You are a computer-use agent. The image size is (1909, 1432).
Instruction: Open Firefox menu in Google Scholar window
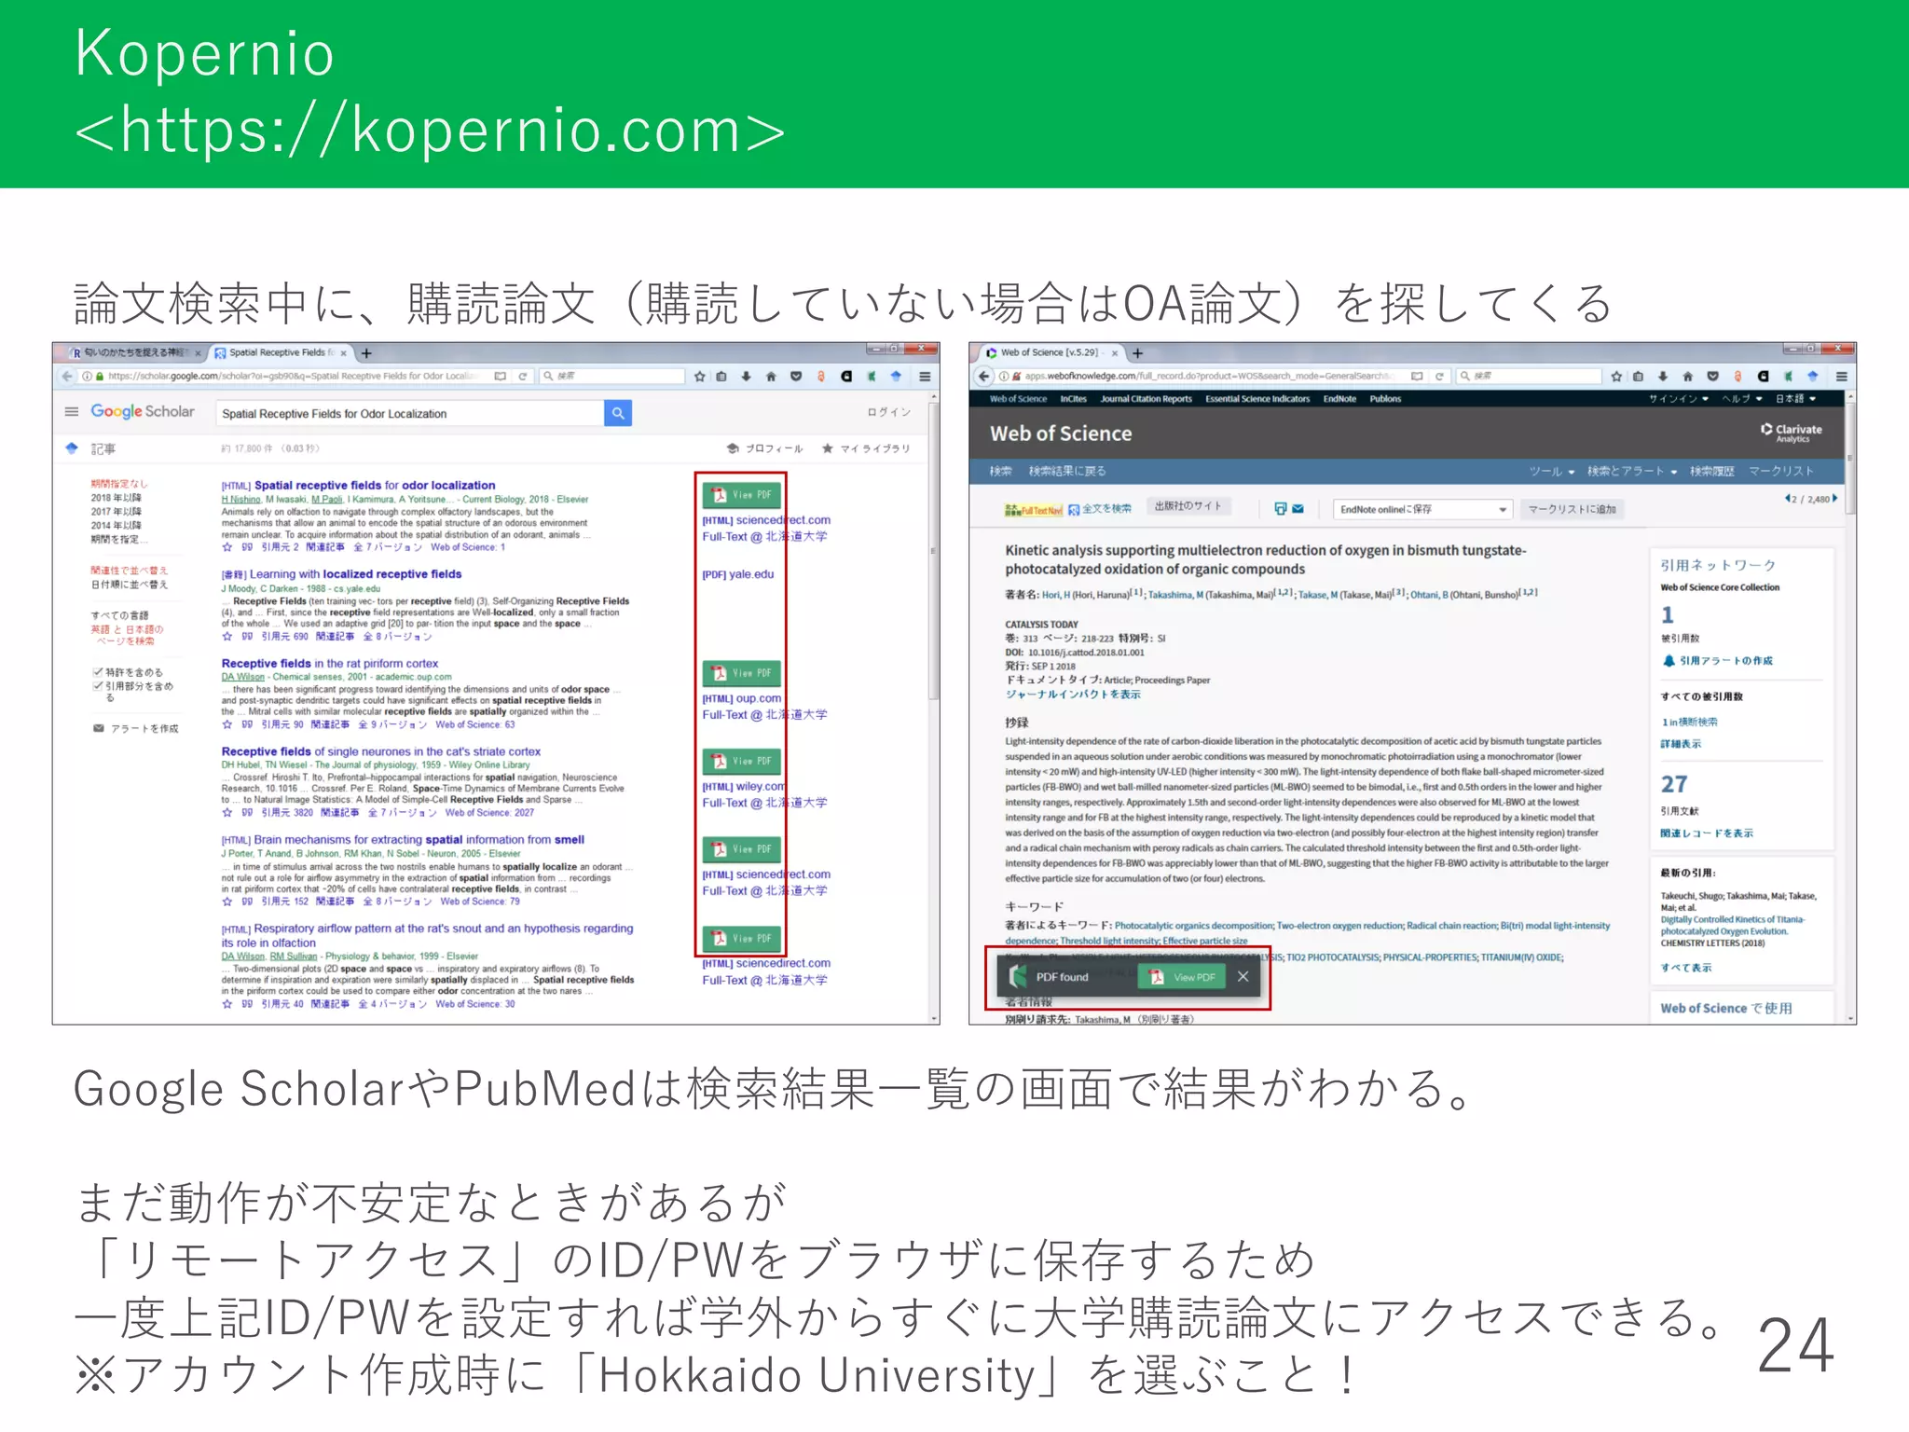click(925, 377)
